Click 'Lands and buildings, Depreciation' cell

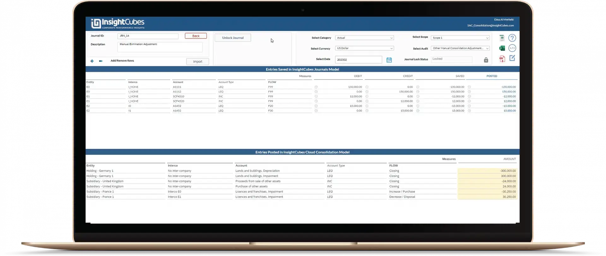258,171
